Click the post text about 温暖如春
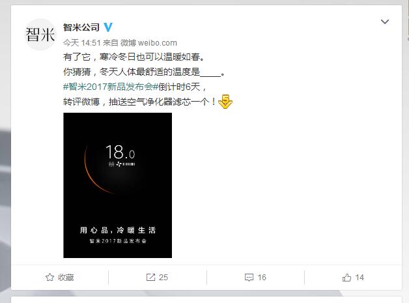This screenshot has width=409, height=303. tap(134, 57)
